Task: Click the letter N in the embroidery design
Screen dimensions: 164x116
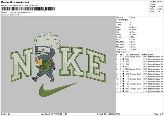Action: pos(22,65)
